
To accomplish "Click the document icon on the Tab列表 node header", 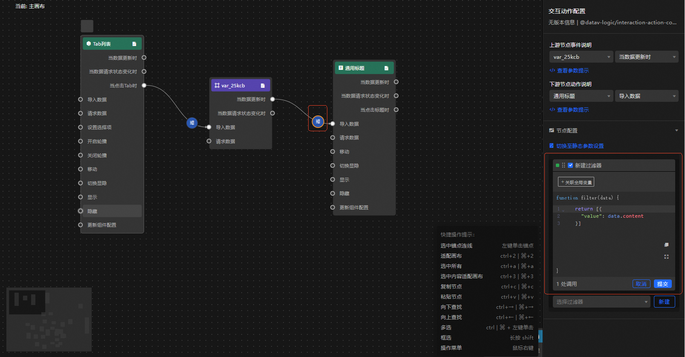I will (134, 44).
